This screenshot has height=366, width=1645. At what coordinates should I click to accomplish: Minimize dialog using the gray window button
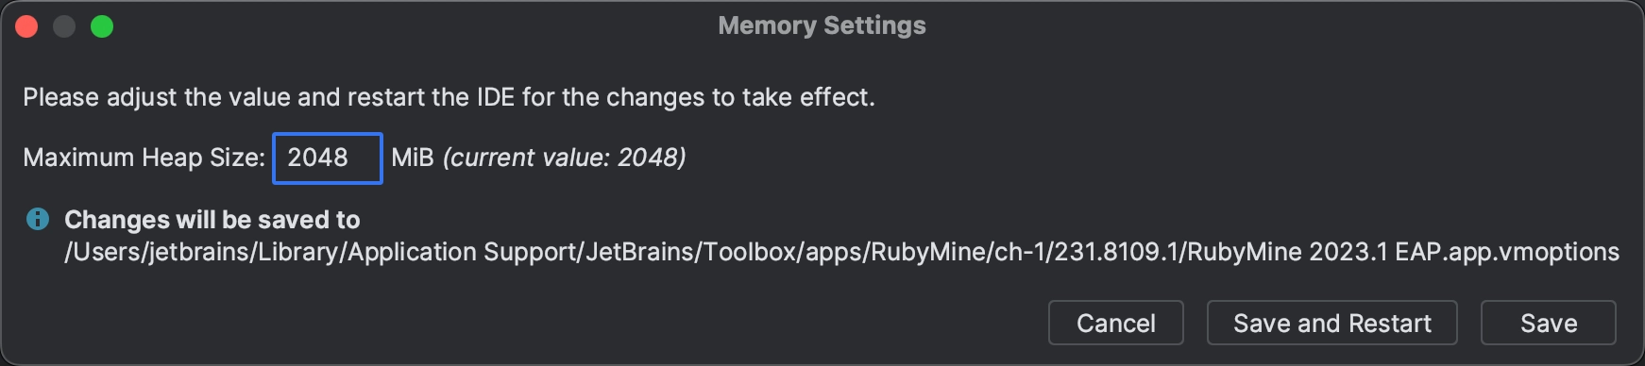click(64, 26)
